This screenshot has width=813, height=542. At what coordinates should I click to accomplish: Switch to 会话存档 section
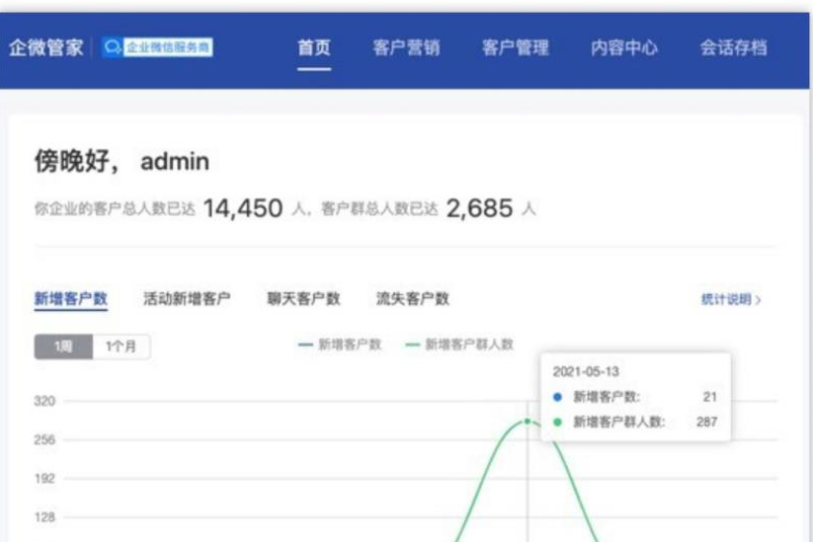tap(733, 47)
